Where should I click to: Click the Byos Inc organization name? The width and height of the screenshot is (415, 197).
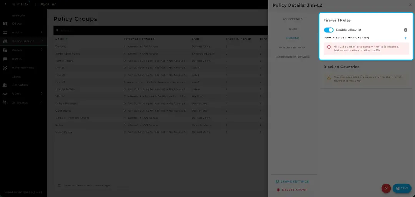coord(48,4)
